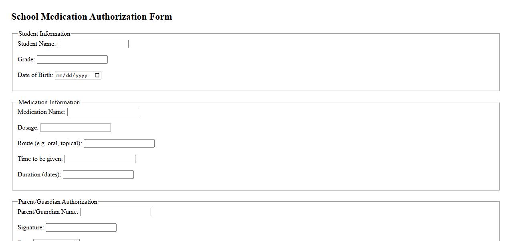Click the Duration (dates) text field
The height and width of the screenshot is (241, 512).
98,175
